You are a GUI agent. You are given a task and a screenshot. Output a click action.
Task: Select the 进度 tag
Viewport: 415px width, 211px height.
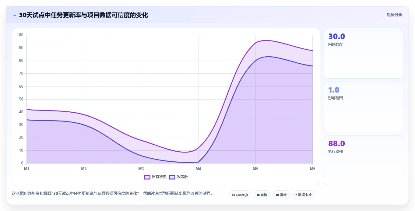pyautogui.click(x=281, y=195)
